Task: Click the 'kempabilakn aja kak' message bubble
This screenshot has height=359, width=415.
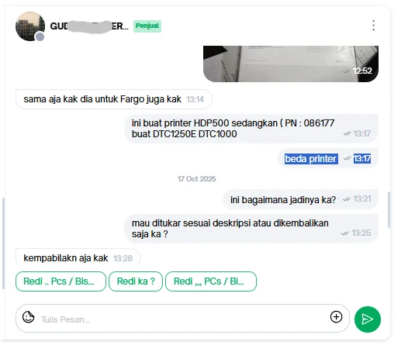Action: coord(78,257)
